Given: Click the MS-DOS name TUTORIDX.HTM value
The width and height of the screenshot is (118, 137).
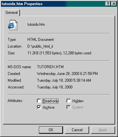Looking at the screenshot, I should tap(50, 67).
